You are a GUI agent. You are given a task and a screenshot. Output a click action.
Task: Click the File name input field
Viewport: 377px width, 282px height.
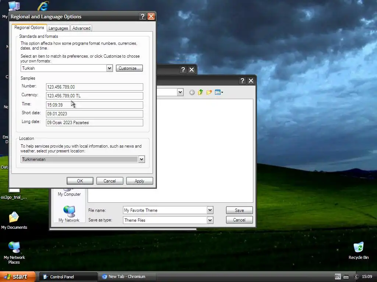165,210
